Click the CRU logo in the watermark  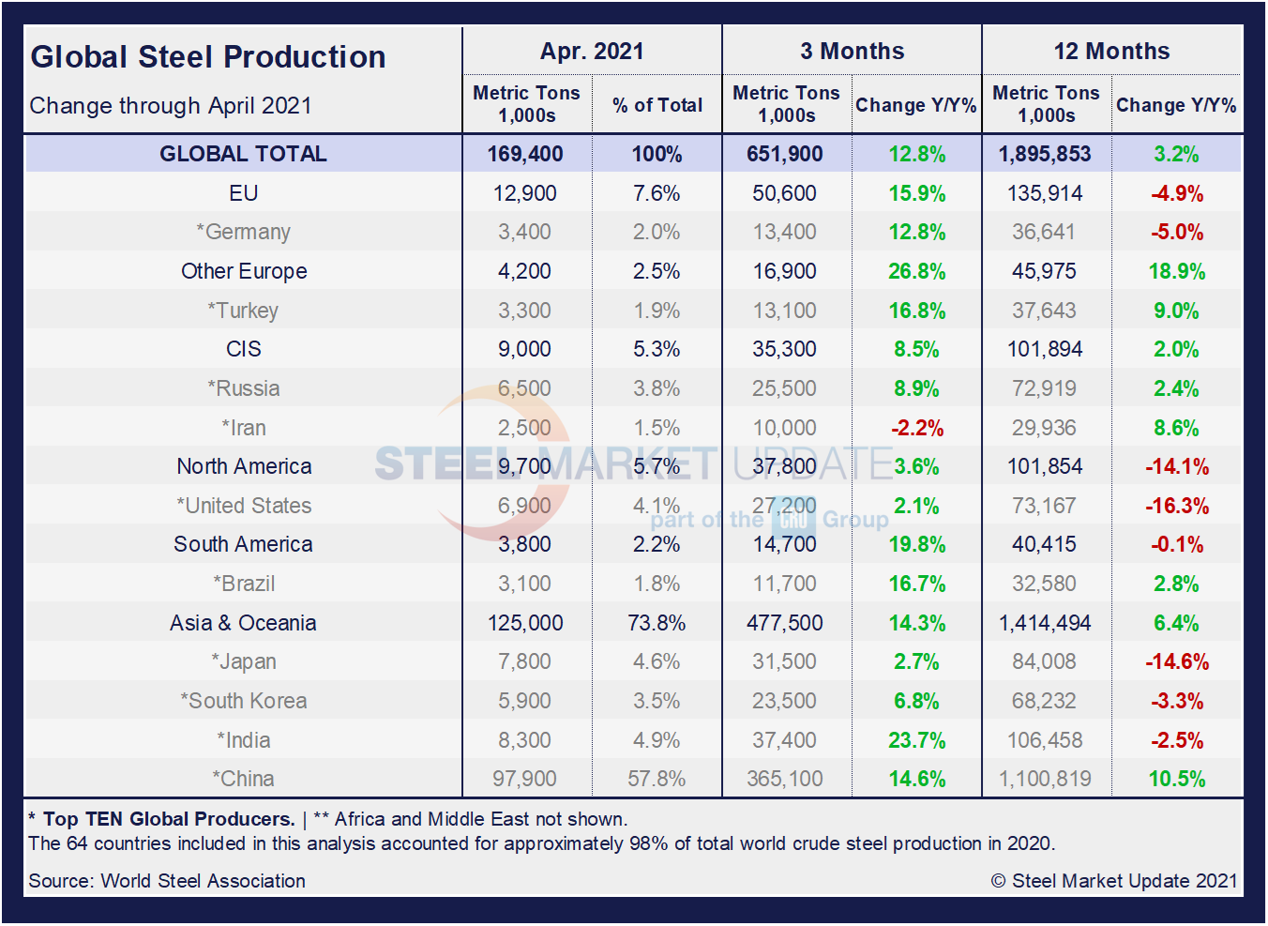tap(793, 519)
